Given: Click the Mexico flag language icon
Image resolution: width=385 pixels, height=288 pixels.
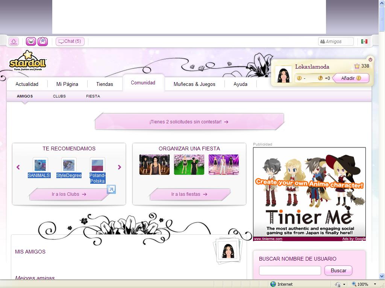Looking at the screenshot, I should click(x=364, y=42).
